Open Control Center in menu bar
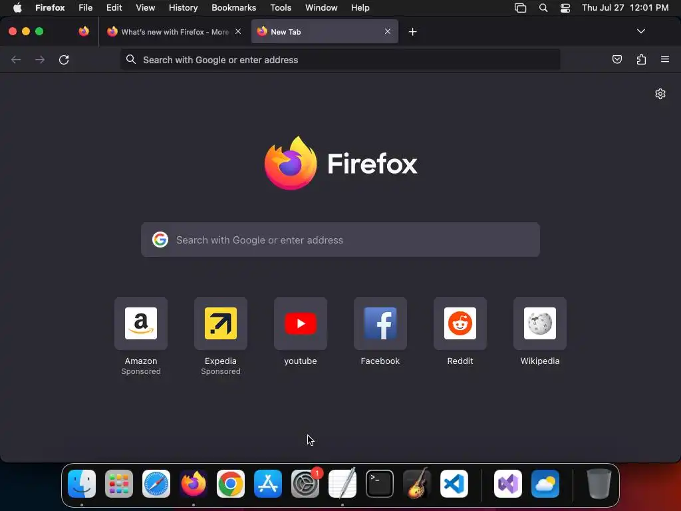 click(x=565, y=7)
